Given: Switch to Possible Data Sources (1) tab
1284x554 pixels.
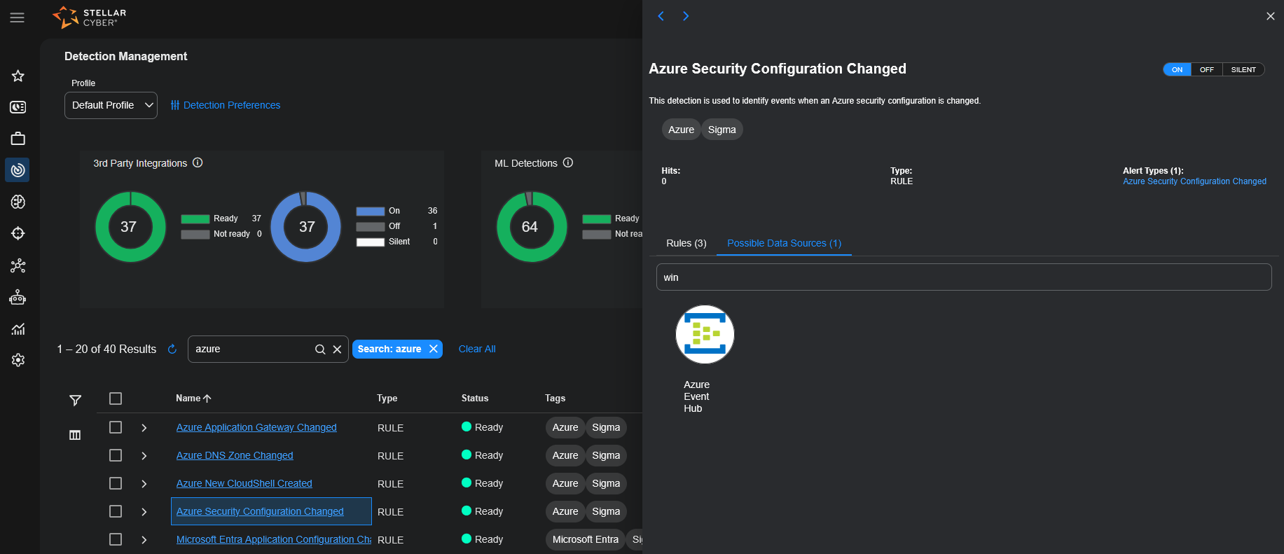Looking at the screenshot, I should coord(784,243).
